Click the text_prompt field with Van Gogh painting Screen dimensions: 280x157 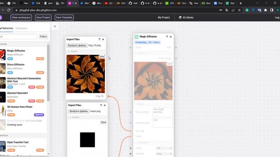click(x=162, y=112)
